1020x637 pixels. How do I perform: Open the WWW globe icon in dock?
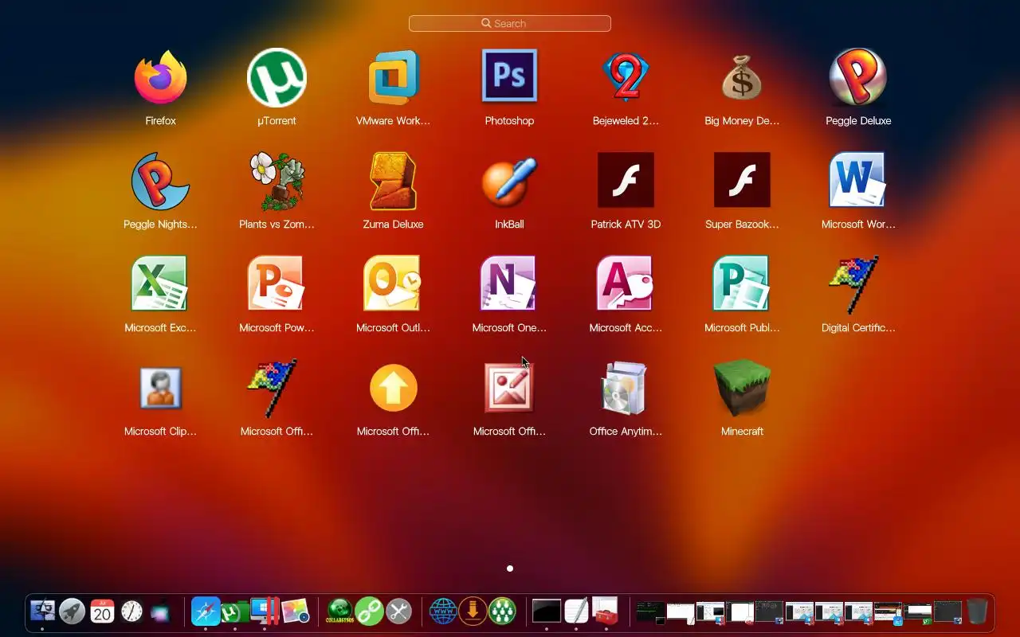[444, 612]
